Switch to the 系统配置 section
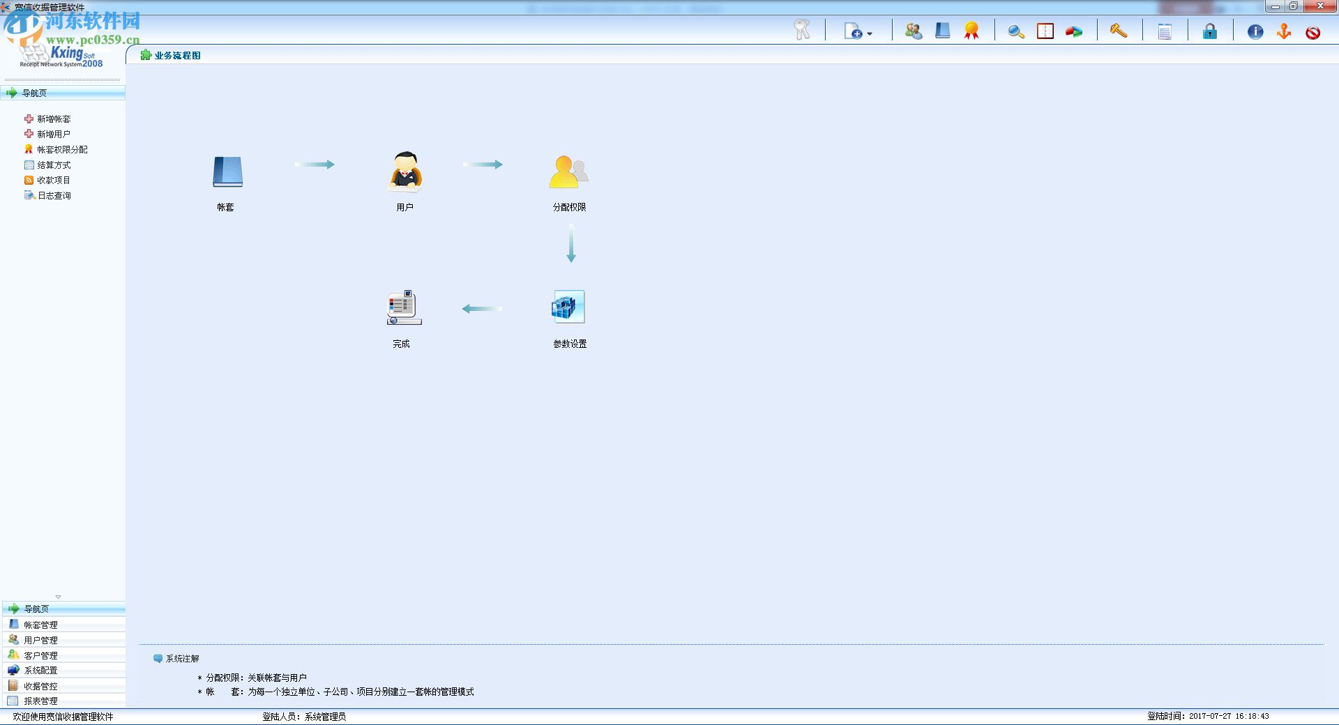The width and height of the screenshot is (1339, 725). coord(63,671)
